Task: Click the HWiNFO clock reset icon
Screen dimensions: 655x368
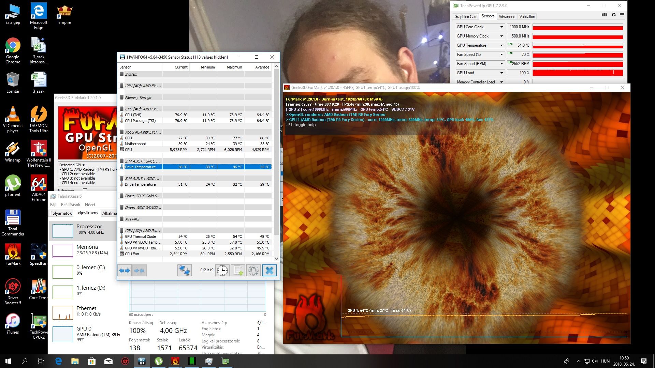Action: (222, 271)
